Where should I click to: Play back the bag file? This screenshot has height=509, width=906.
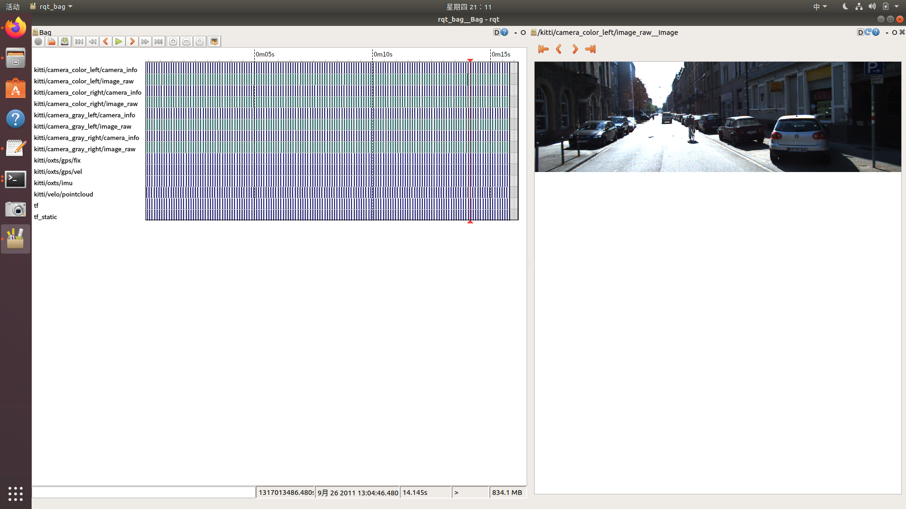118,41
